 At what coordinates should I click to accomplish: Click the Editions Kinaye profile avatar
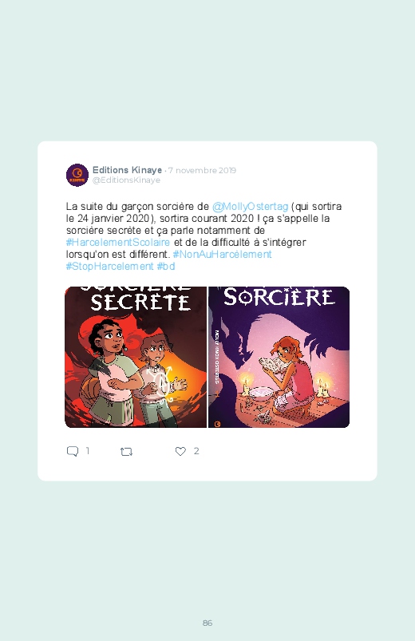[77, 175]
